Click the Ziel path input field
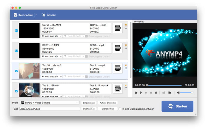The image size is (207, 130). click(50, 109)
